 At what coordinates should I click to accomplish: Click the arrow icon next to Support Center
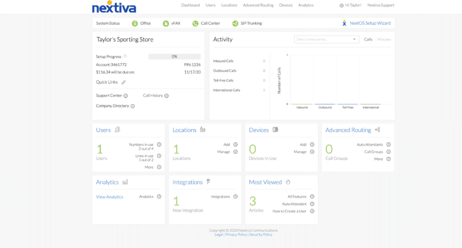126,96
